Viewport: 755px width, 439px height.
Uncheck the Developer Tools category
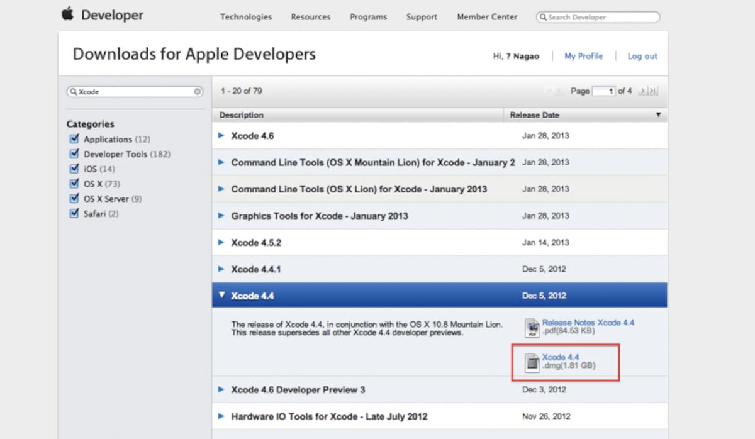[74, 154]
